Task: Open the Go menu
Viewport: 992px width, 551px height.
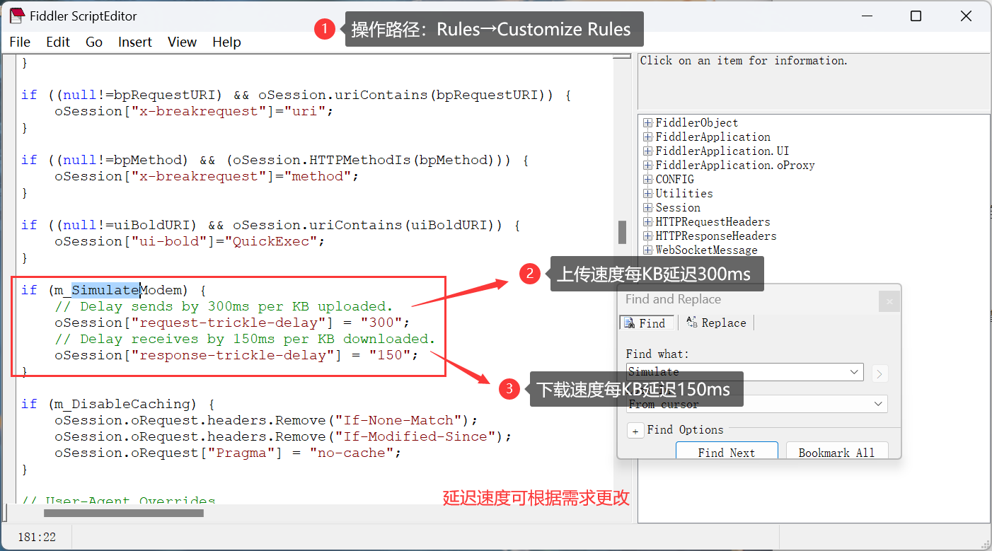Action: 94,42
